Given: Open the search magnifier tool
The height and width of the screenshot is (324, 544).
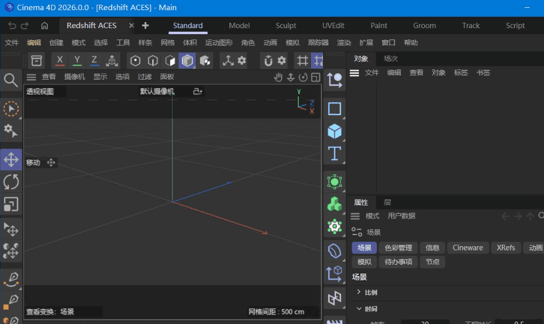Looking at the screenshot, I should point(11,80).
